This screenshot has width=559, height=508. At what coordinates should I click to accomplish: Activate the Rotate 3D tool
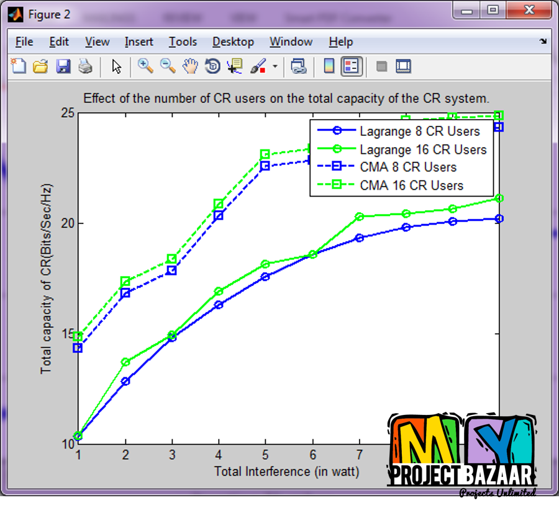212,66
